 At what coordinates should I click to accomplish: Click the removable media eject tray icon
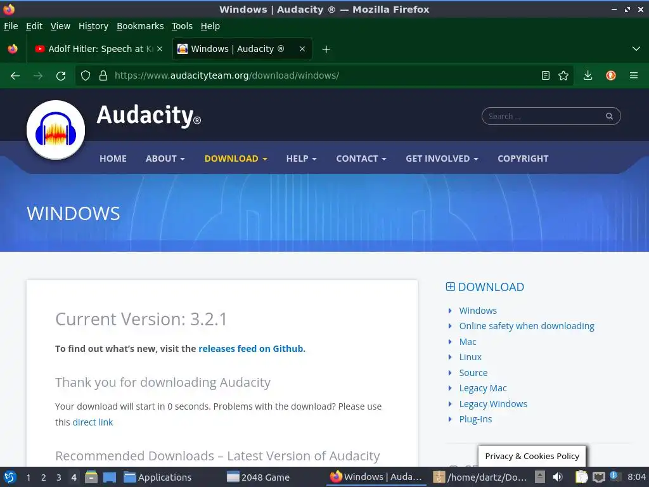click(540, 477)
